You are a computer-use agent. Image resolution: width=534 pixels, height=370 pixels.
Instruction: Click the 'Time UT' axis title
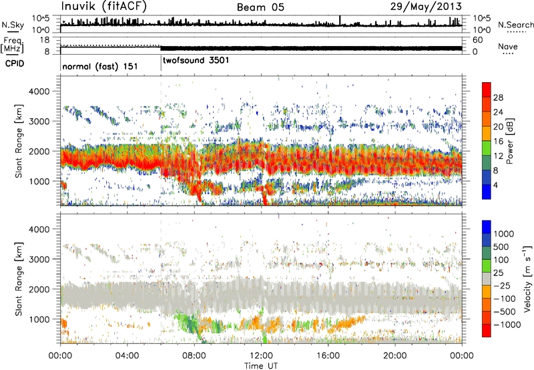[261, 366]
